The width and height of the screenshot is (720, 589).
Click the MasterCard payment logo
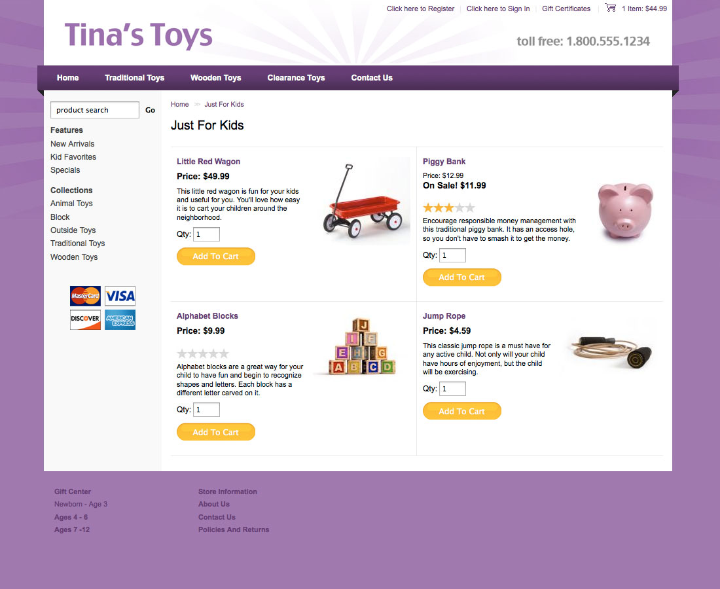point(85,296)
